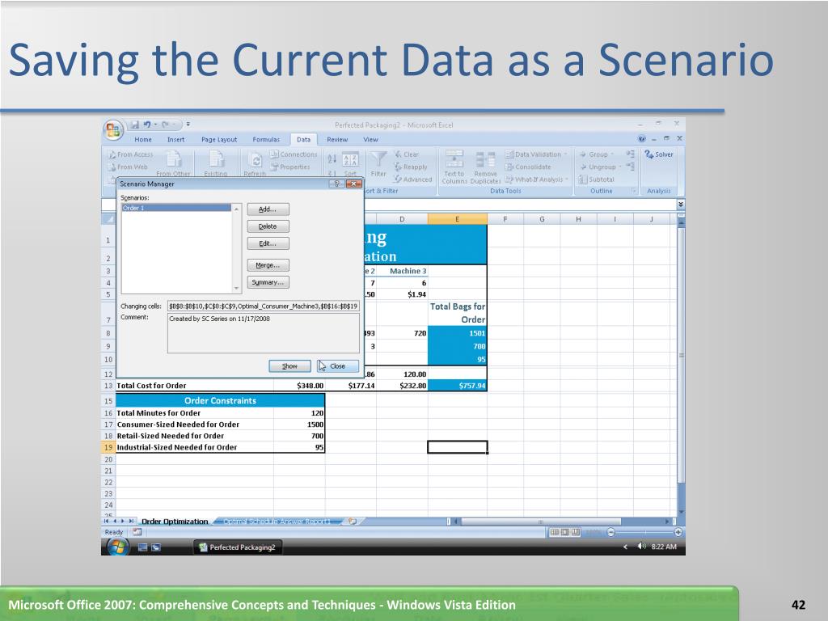Click the Summary... button
The image size is (828, 621).
coord(268,282)
